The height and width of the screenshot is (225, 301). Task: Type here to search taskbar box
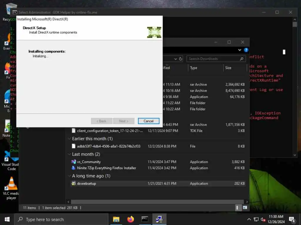61,219
